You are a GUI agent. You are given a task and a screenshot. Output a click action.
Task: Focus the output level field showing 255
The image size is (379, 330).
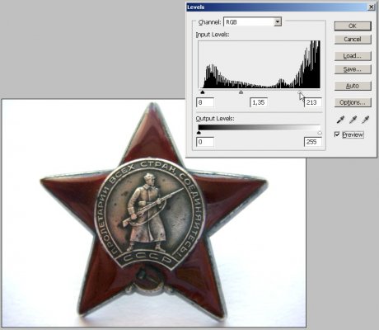(x=313, y=142)
